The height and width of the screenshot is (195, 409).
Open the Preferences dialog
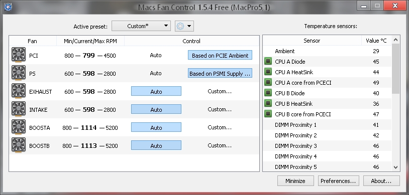coord(338,181)
